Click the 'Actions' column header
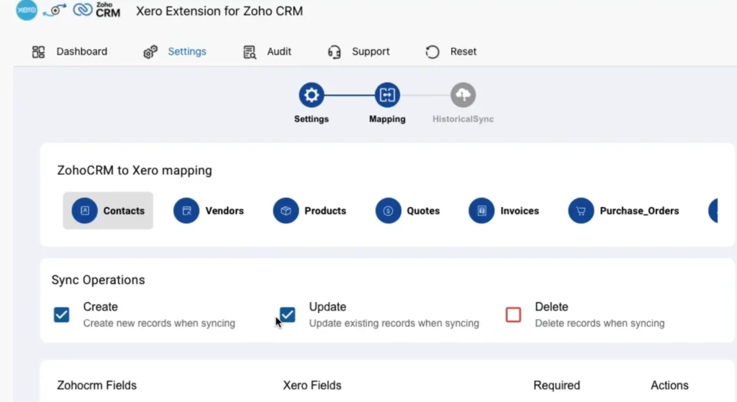Image resolution: width=737 pixels, height=402 pixels. click(669, 385)
